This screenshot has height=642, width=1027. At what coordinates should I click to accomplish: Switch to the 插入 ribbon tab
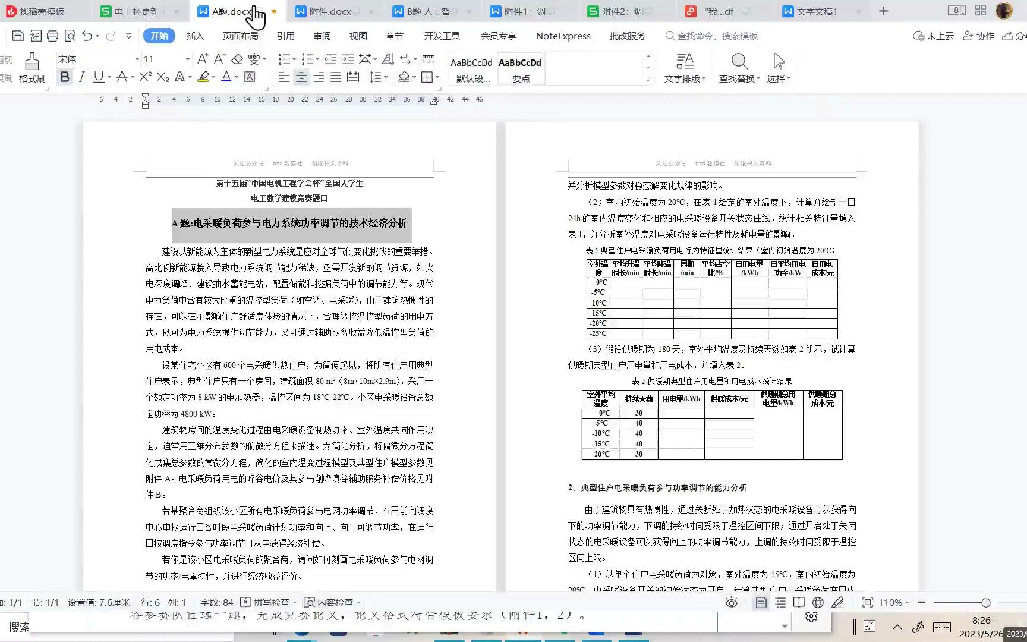[196, 36]
